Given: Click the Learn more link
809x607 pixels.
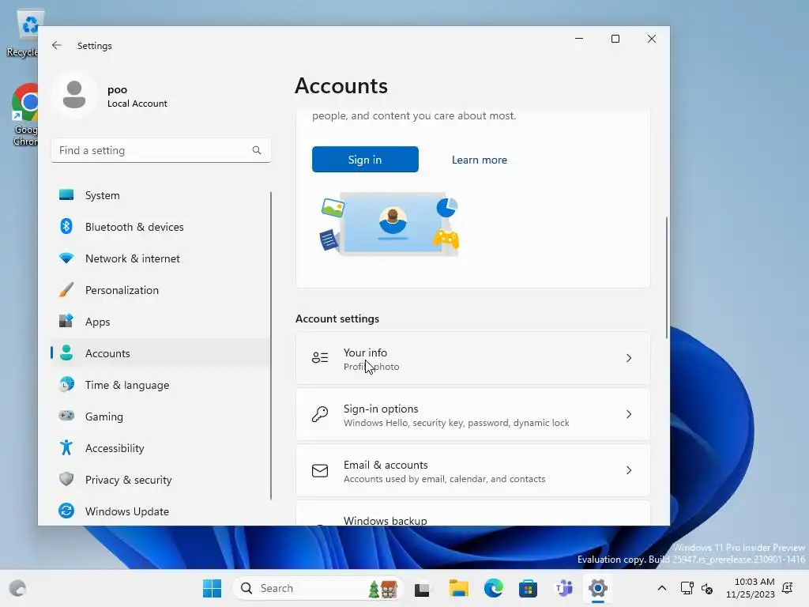Looking at the screenshot, I should pos(480,160).
